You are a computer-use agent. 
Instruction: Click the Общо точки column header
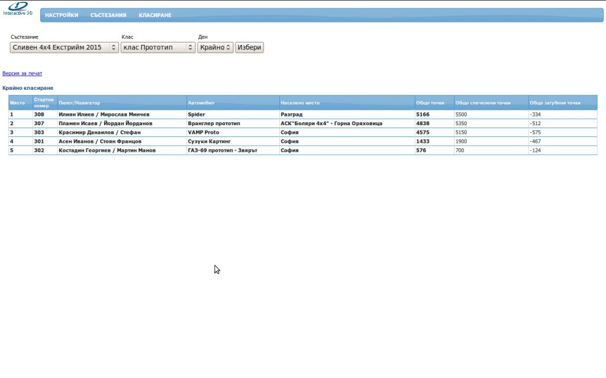[x=430, y=103]
